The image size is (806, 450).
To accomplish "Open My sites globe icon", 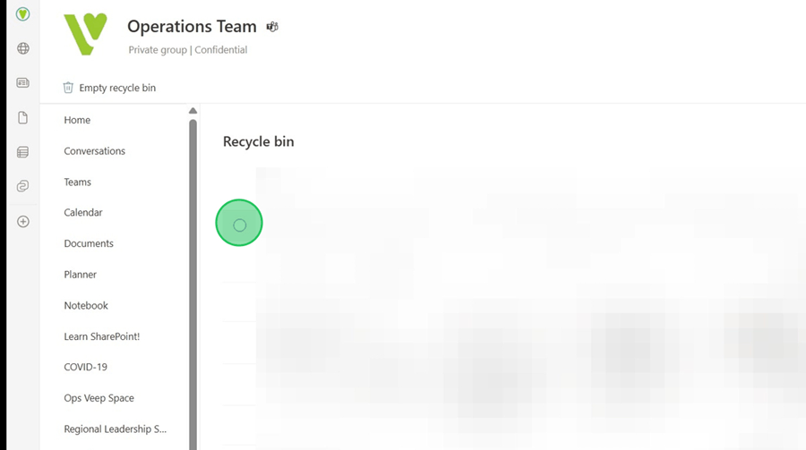I will [x=23, y=48].
